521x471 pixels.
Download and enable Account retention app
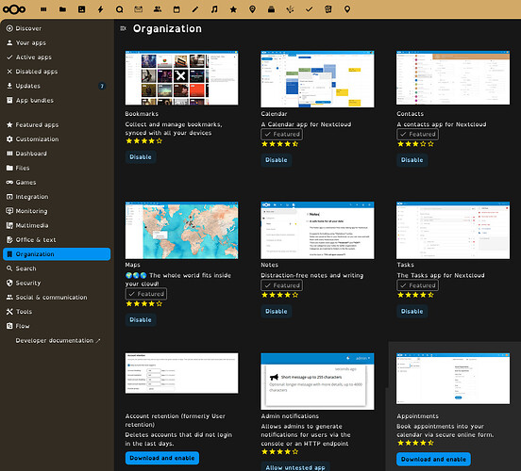162,458
